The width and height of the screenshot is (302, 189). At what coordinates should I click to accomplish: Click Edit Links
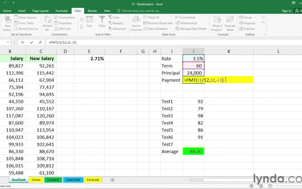[62, 29]
